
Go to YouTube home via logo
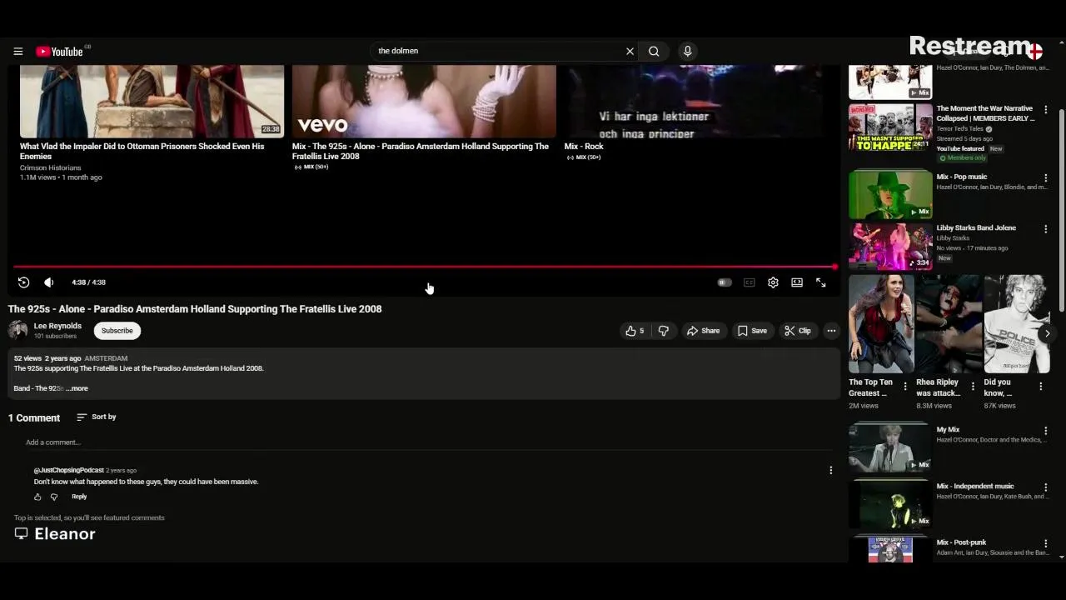tap(59, 52)
